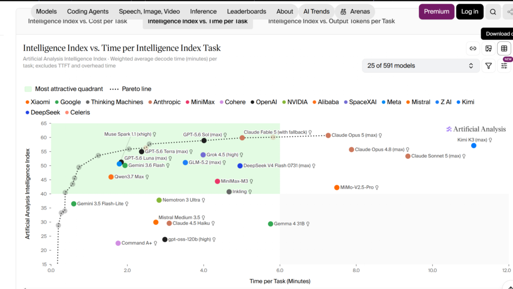Select Intelligence Index vs. Output Tokens per Task tab
513x289 pixels.
[332, 21]
